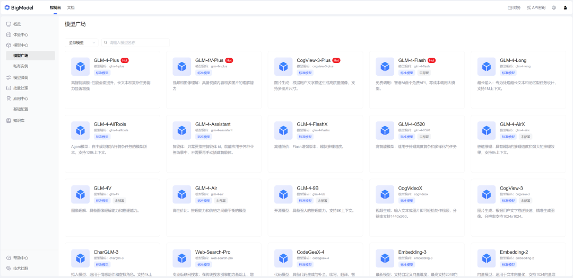Click 未部署 tag on GLM-4-9B card
Image resolution: width=573 pixels, height=278 pixels.
coord(323,201)
